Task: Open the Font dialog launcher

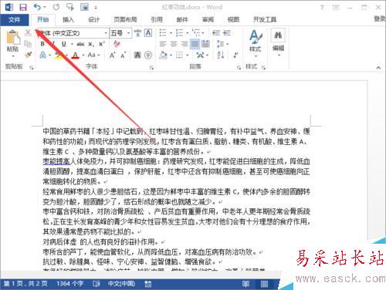Action: [151, 67]
